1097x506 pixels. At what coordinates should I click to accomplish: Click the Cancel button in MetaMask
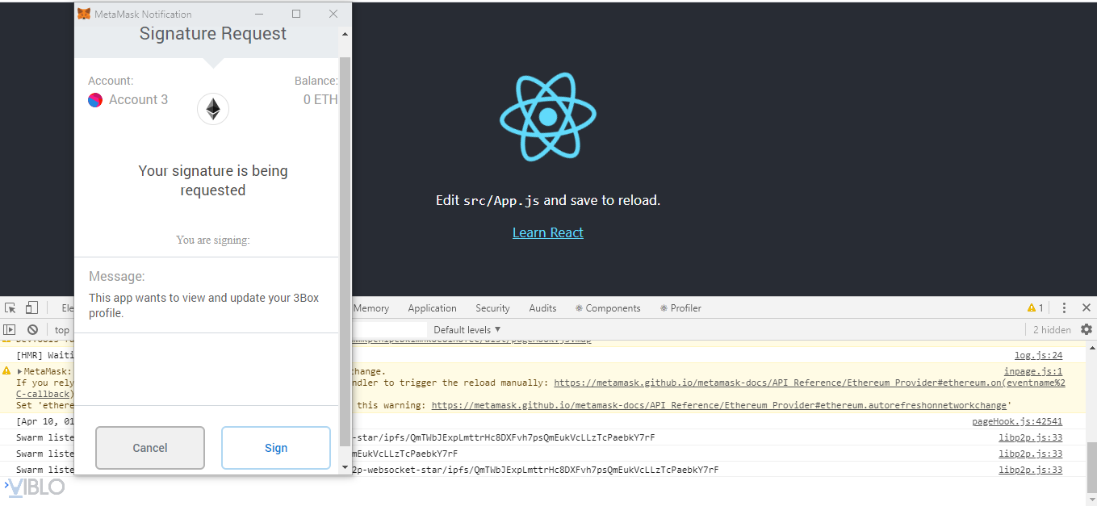click(150, 448)
